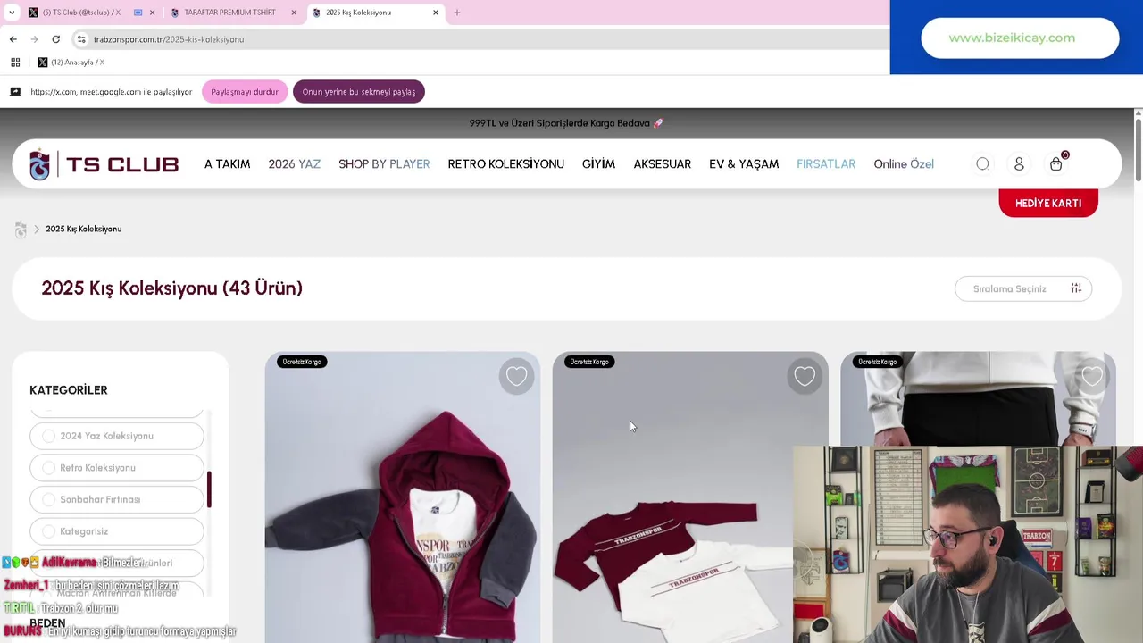Open the RETRO KOLEKSİYONU menu

tap(505, 164)
